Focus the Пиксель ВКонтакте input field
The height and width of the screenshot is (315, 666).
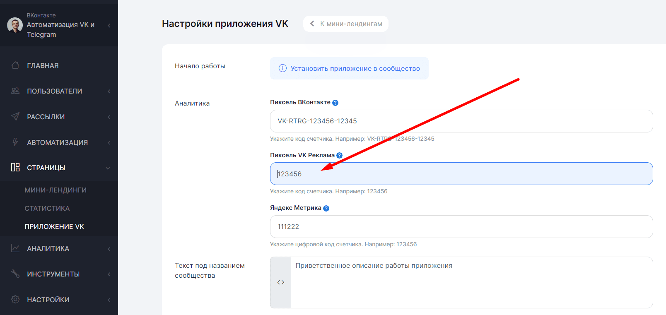tap(461, 121)
